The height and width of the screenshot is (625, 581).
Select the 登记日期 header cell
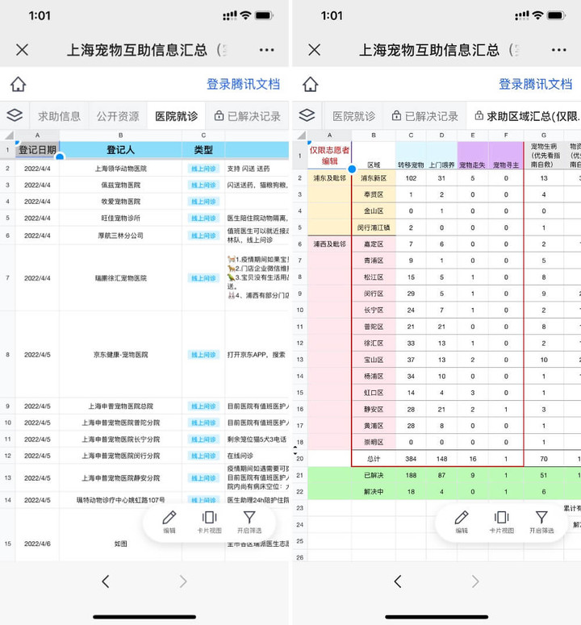pos(37,150)
